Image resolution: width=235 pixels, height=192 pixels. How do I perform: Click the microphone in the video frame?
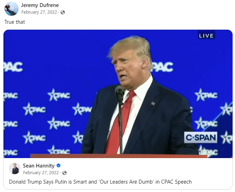pos(120,92)
